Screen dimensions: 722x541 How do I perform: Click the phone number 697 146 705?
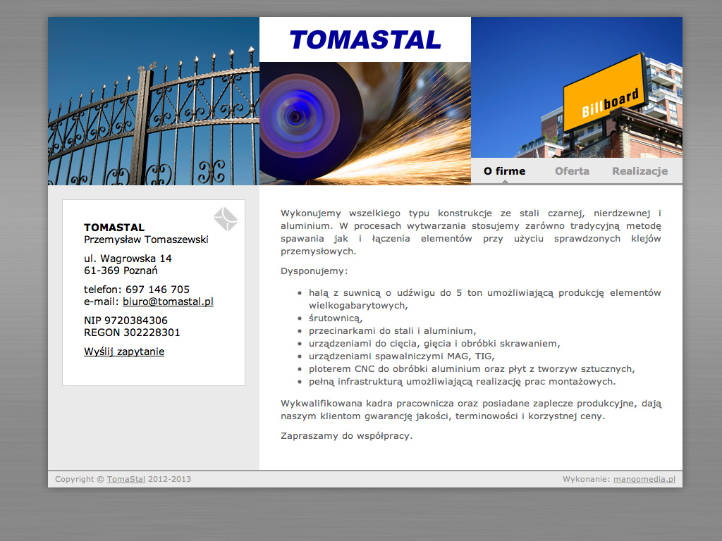point(157,290)
